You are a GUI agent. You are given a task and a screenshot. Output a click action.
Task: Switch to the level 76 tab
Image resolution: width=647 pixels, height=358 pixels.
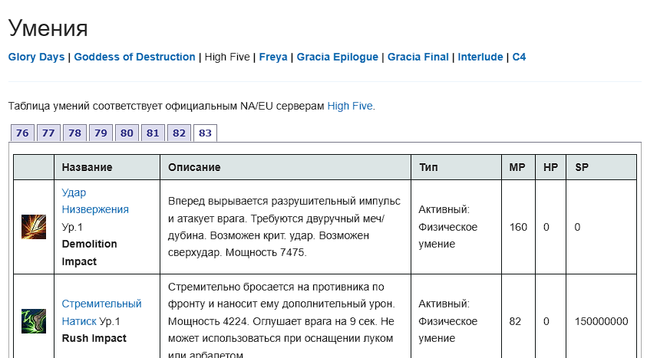[x=22, y=133]
